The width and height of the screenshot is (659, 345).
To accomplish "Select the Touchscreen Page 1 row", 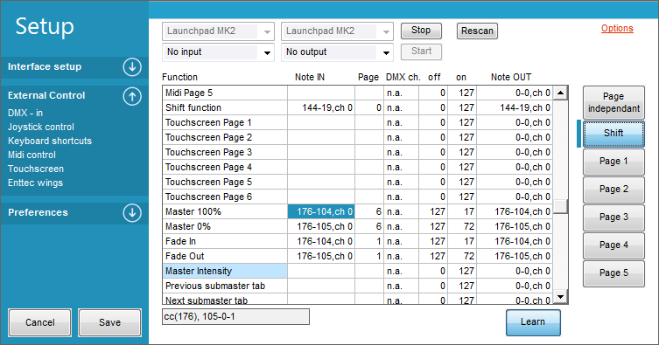I will pos(357,122).
